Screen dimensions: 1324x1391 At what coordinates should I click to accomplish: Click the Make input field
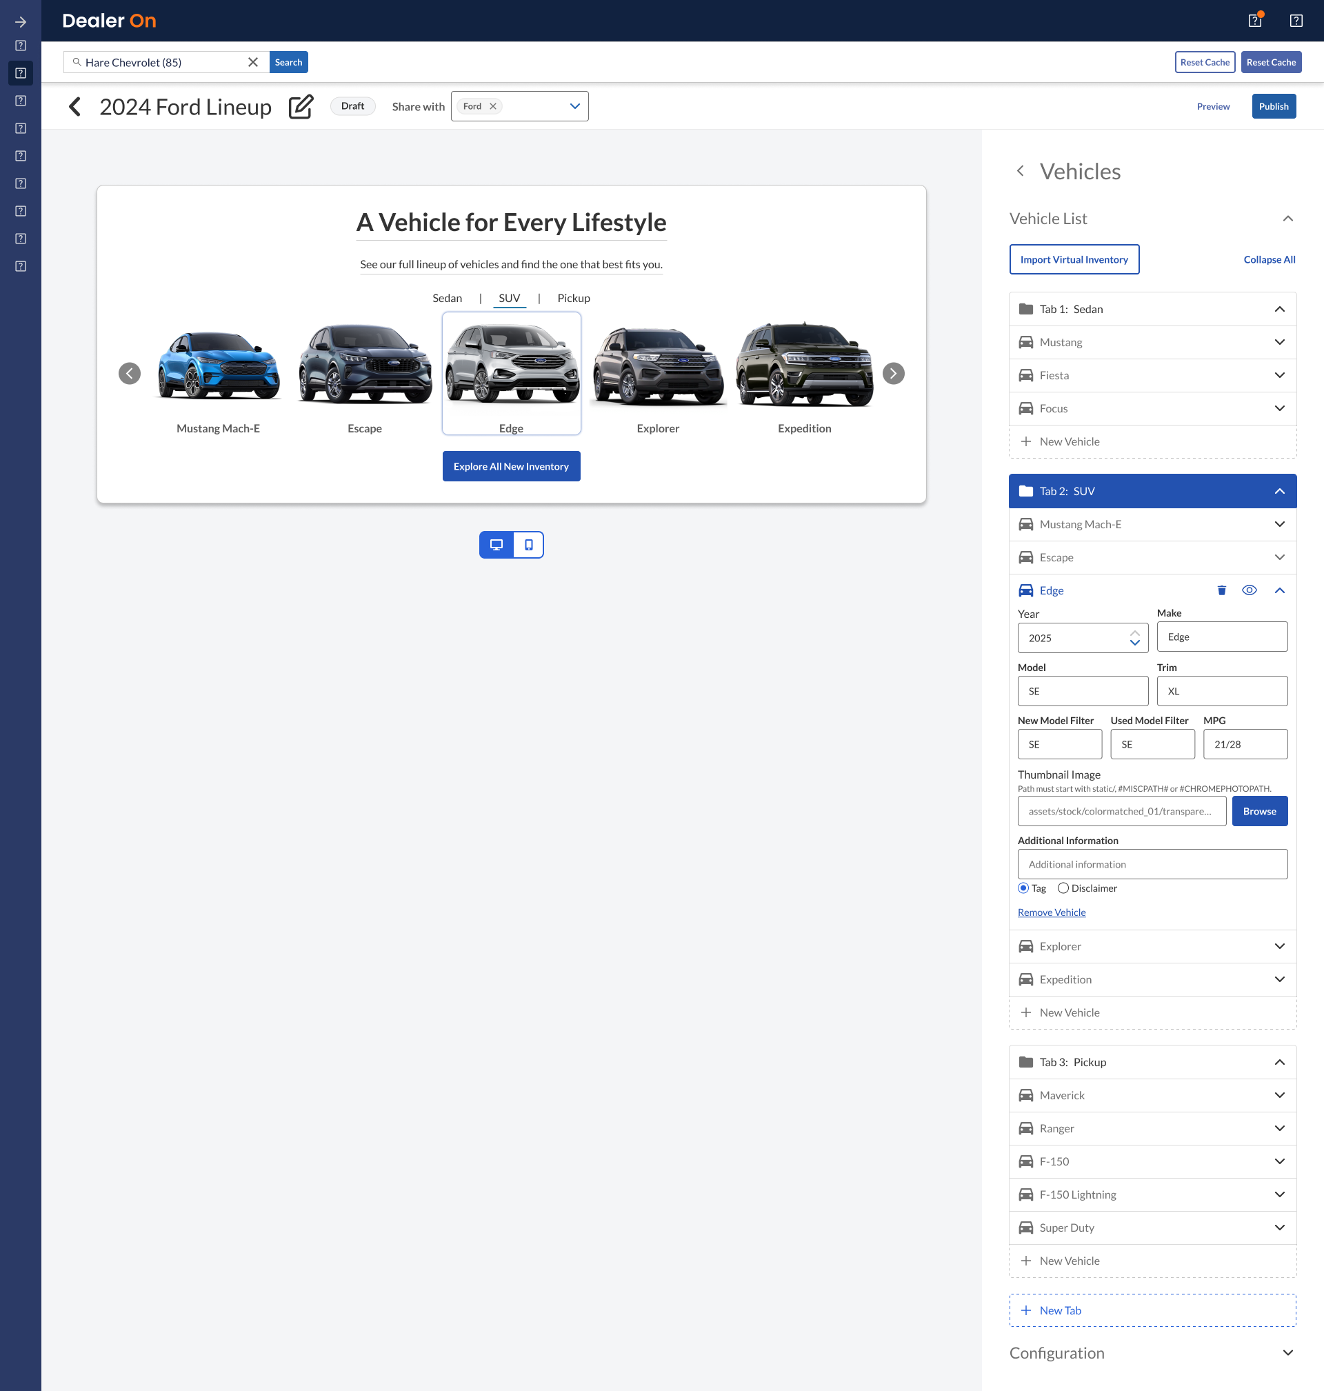point(1222,637)
